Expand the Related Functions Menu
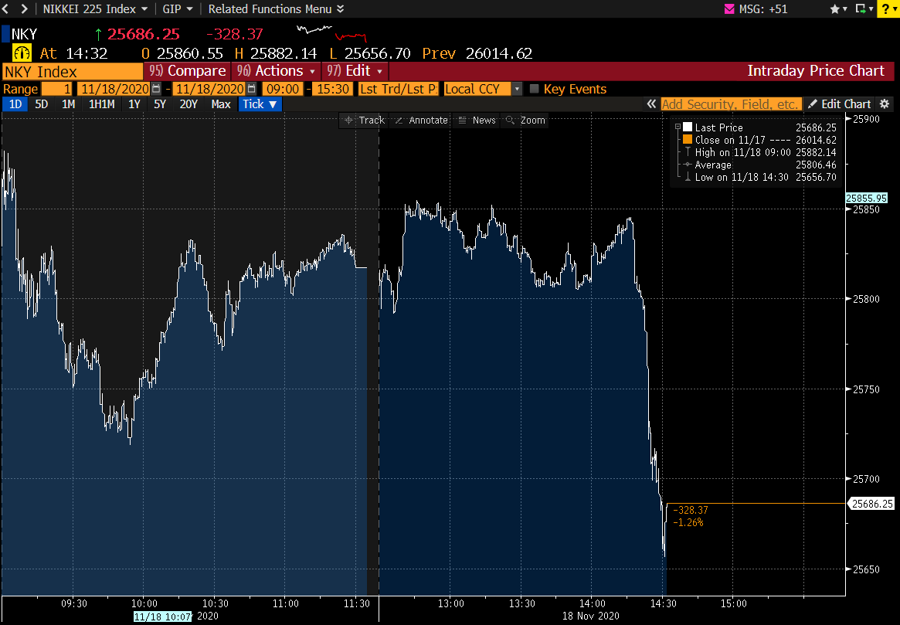This screenshot has width=900, height=625. [x=276, y=9]
